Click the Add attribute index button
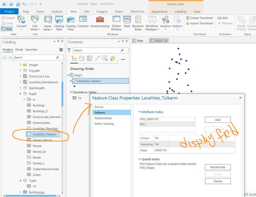The image size is (256, 197). [218, 120]
